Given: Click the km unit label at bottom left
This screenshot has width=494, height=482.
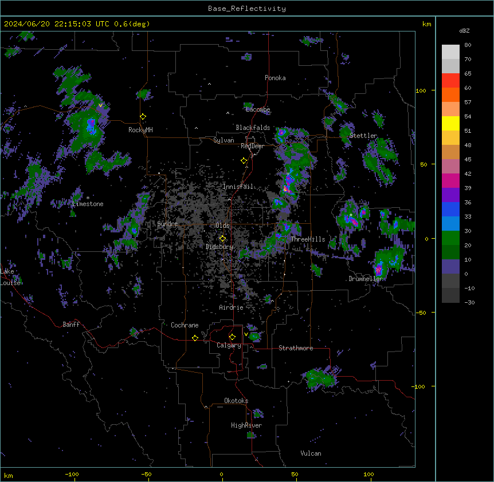Looking at the screenshot, I should pos(9,476).
